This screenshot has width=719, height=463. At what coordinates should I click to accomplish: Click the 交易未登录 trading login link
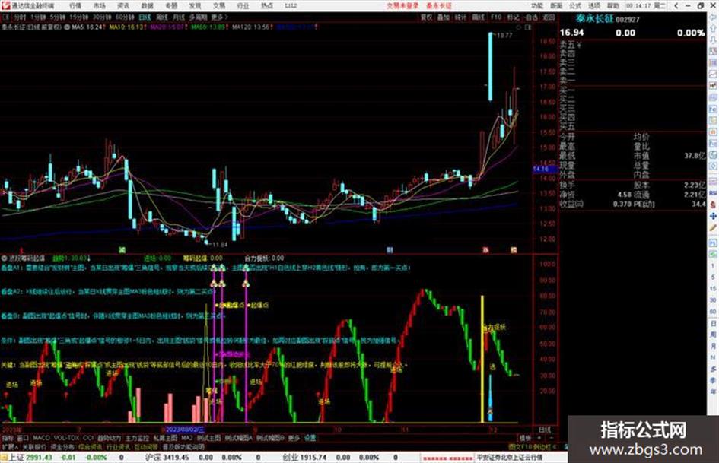coord(402,6)
